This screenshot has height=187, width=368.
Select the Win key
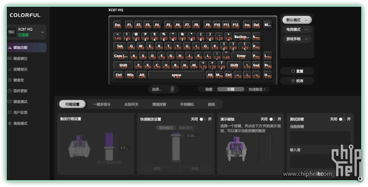(130, 75)
